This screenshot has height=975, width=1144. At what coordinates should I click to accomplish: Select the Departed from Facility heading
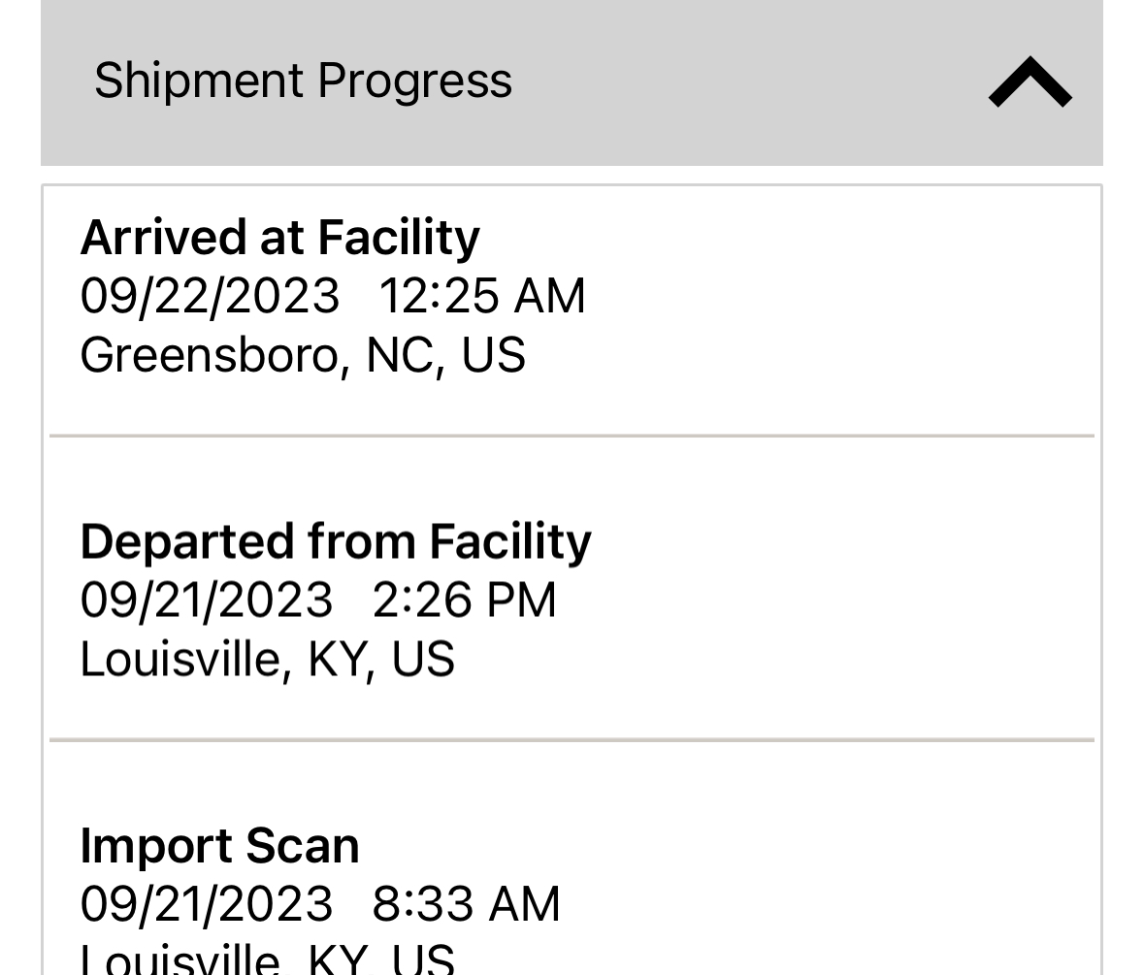click(336, 541)
